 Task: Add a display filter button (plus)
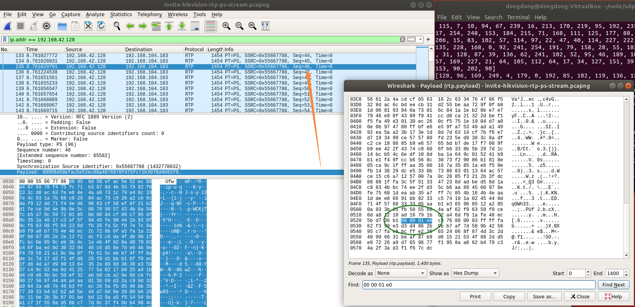click(x=428, y=39)
